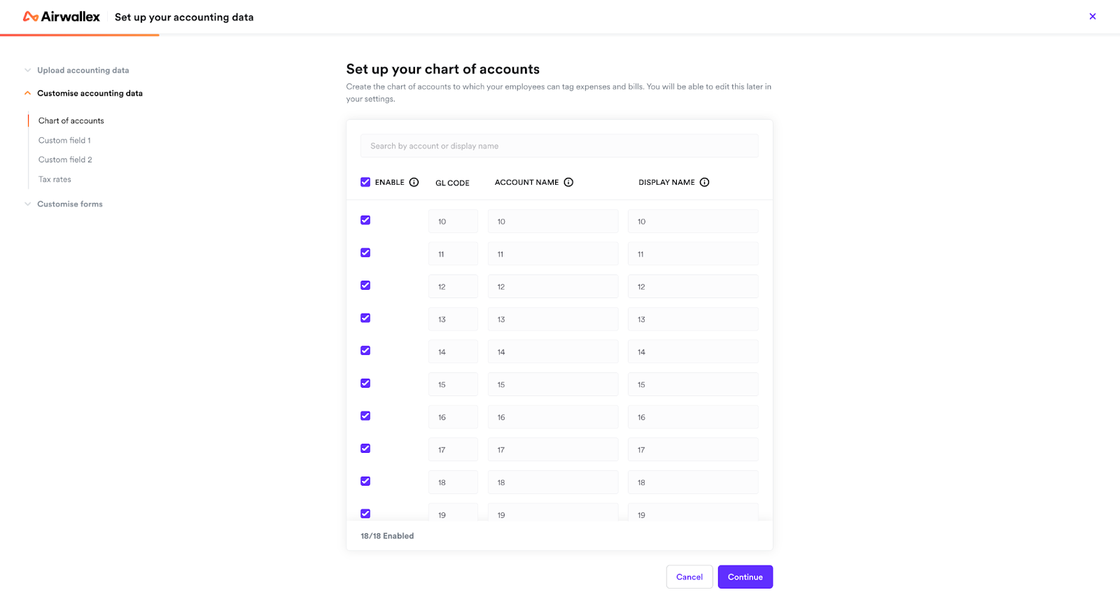Viewport: 1120px width, 611px height.
Task: Click the Continue button
Action: coord(745,577)
